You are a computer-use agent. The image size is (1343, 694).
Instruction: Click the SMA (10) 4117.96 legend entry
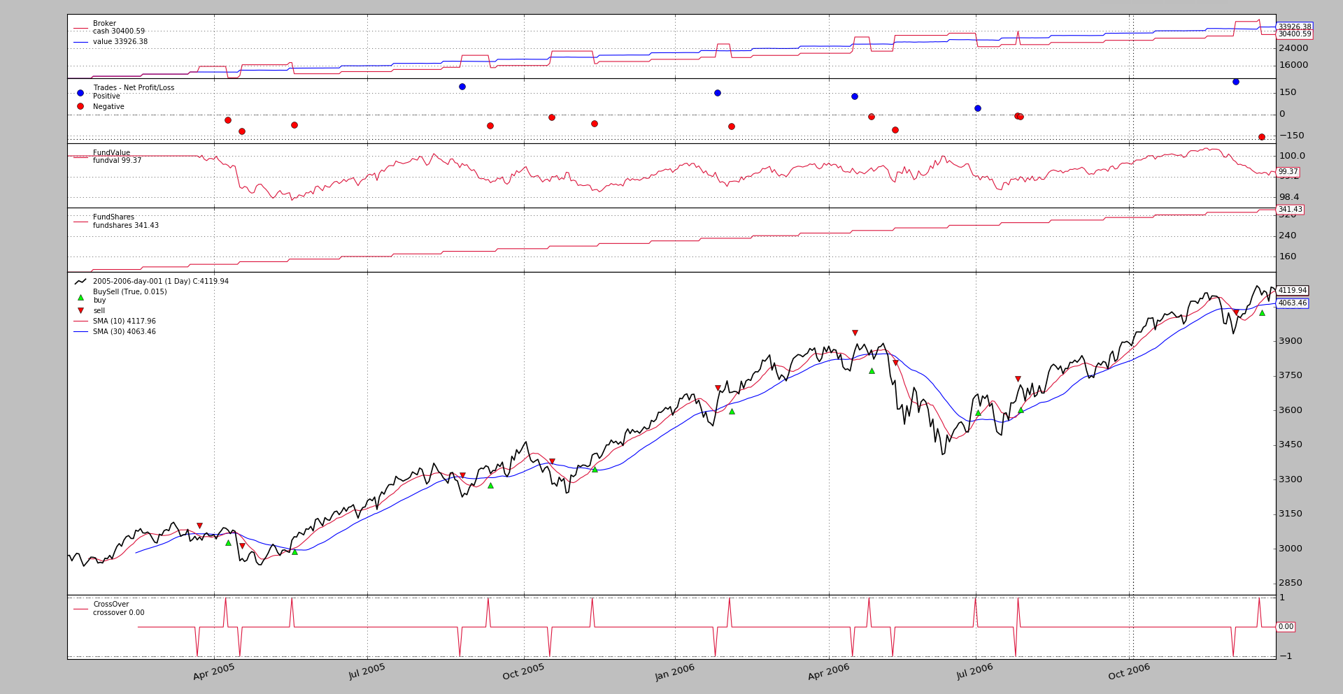pos(124,321)
